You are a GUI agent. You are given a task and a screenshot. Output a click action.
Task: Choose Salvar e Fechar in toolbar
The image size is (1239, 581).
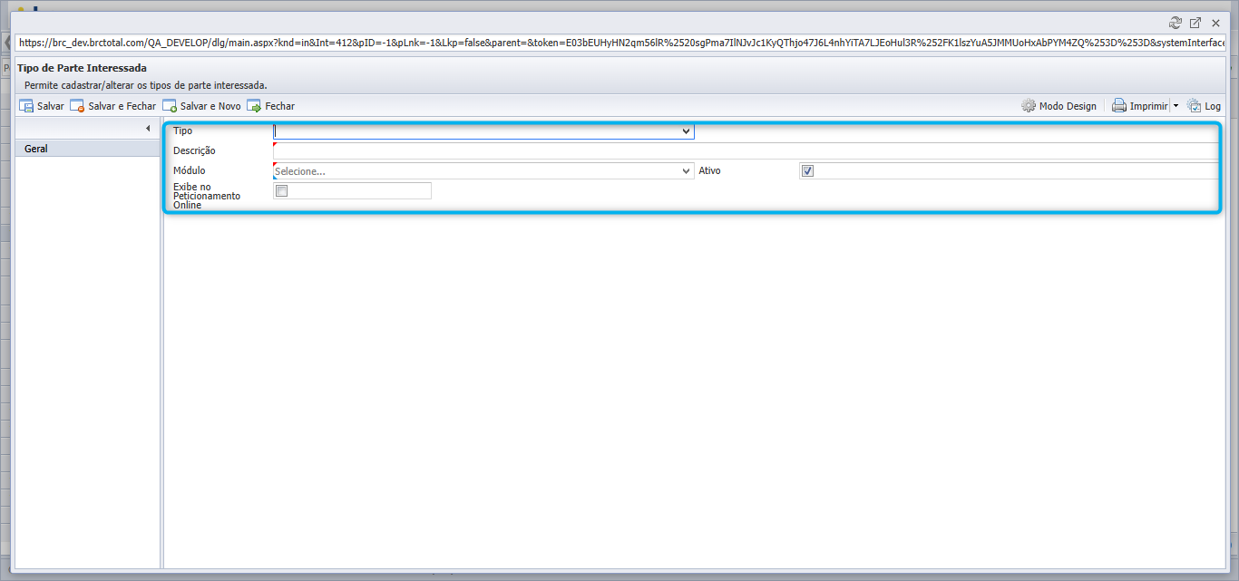pyautogui.click(x=113, y=106)
